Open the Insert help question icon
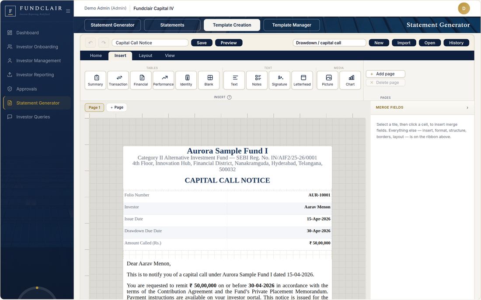This screenshot has width=481, height=300. pyautogui.click(x=229, y=97)
